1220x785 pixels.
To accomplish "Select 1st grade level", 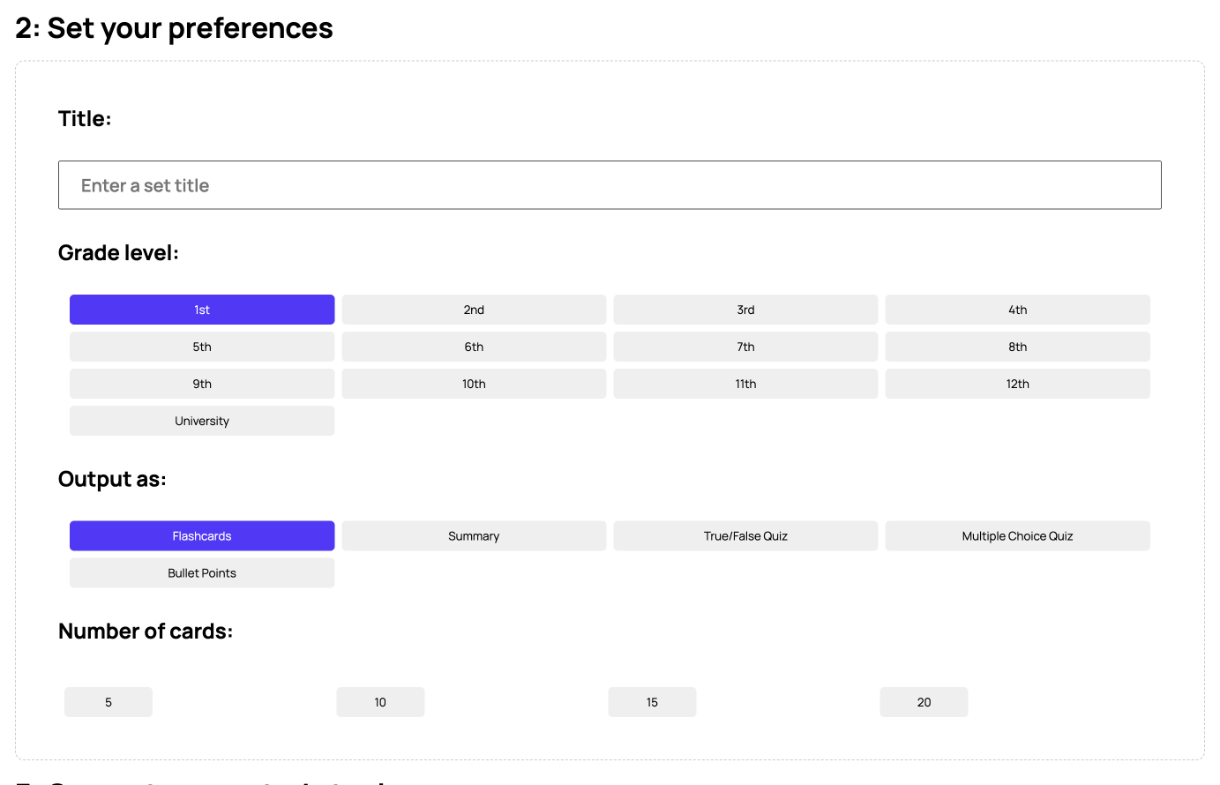I will [202, 310].
